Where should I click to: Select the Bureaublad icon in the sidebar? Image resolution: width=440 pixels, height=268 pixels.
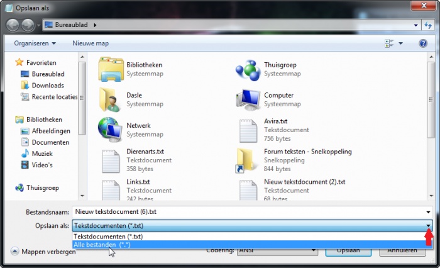coord(25,74)
